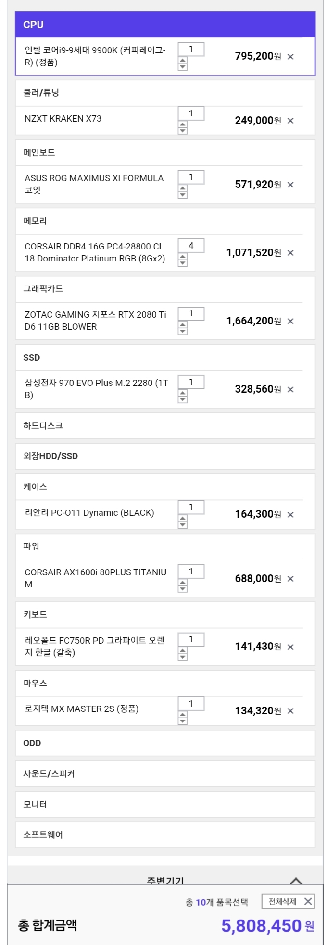This screenshot has width=327, height=945.
Task: Click the CPU quantity input field
Action: point(191,49)
